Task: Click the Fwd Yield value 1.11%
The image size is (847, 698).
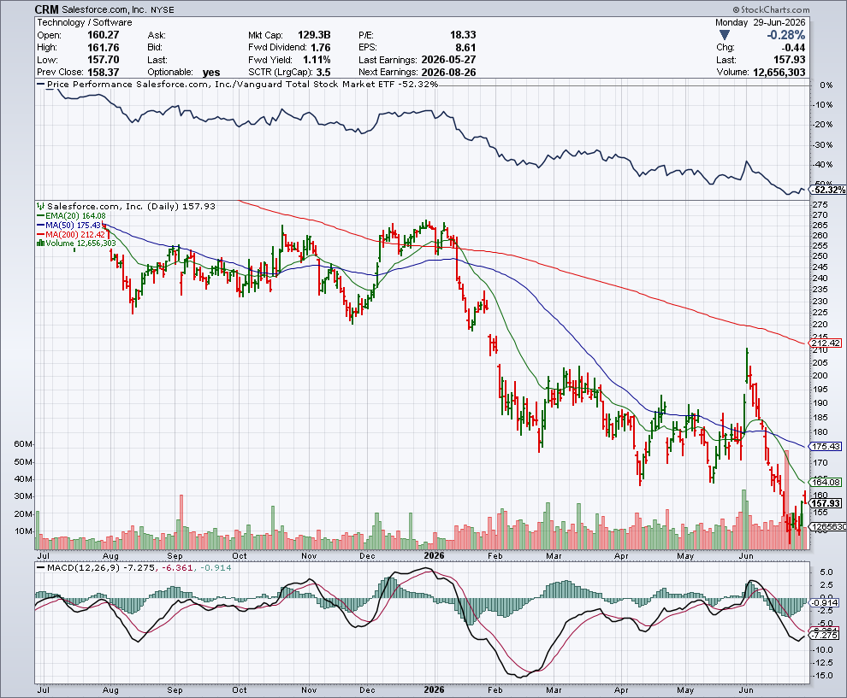Action: click(317, 60)
